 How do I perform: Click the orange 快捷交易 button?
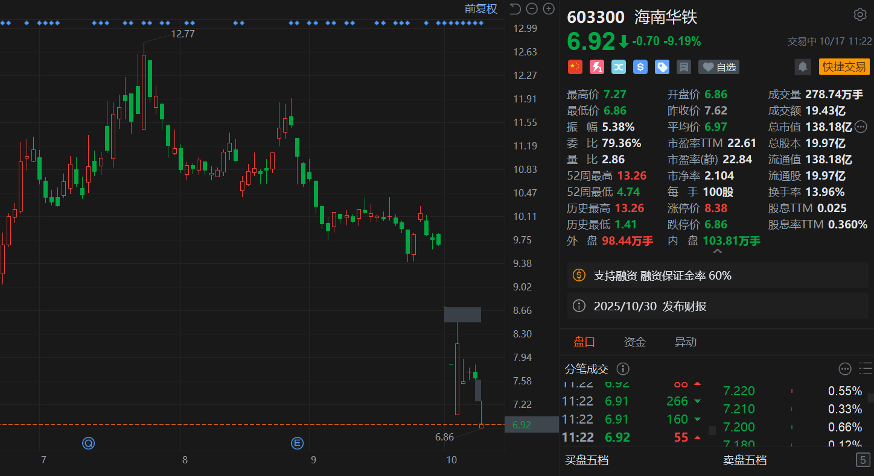point(844,67)
